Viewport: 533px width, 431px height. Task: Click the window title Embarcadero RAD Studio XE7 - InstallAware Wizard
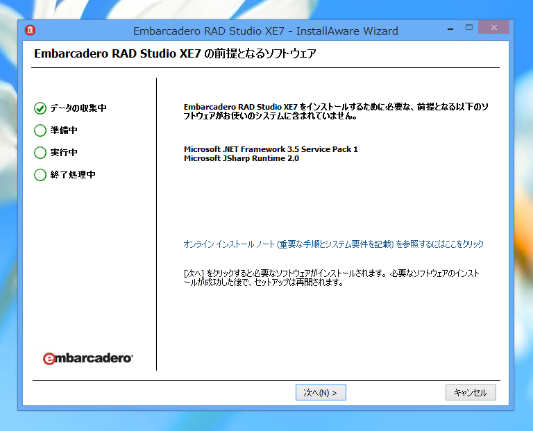pyautogui.click(x=266, y=31)
